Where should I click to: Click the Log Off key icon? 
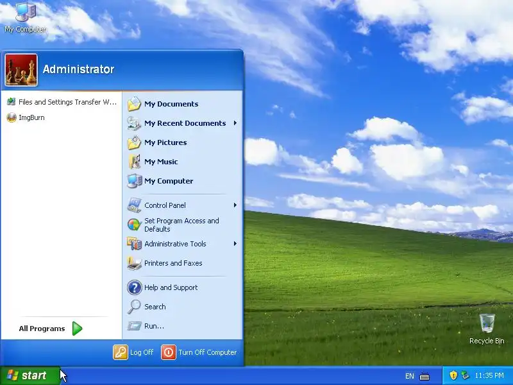pos(121,352)
